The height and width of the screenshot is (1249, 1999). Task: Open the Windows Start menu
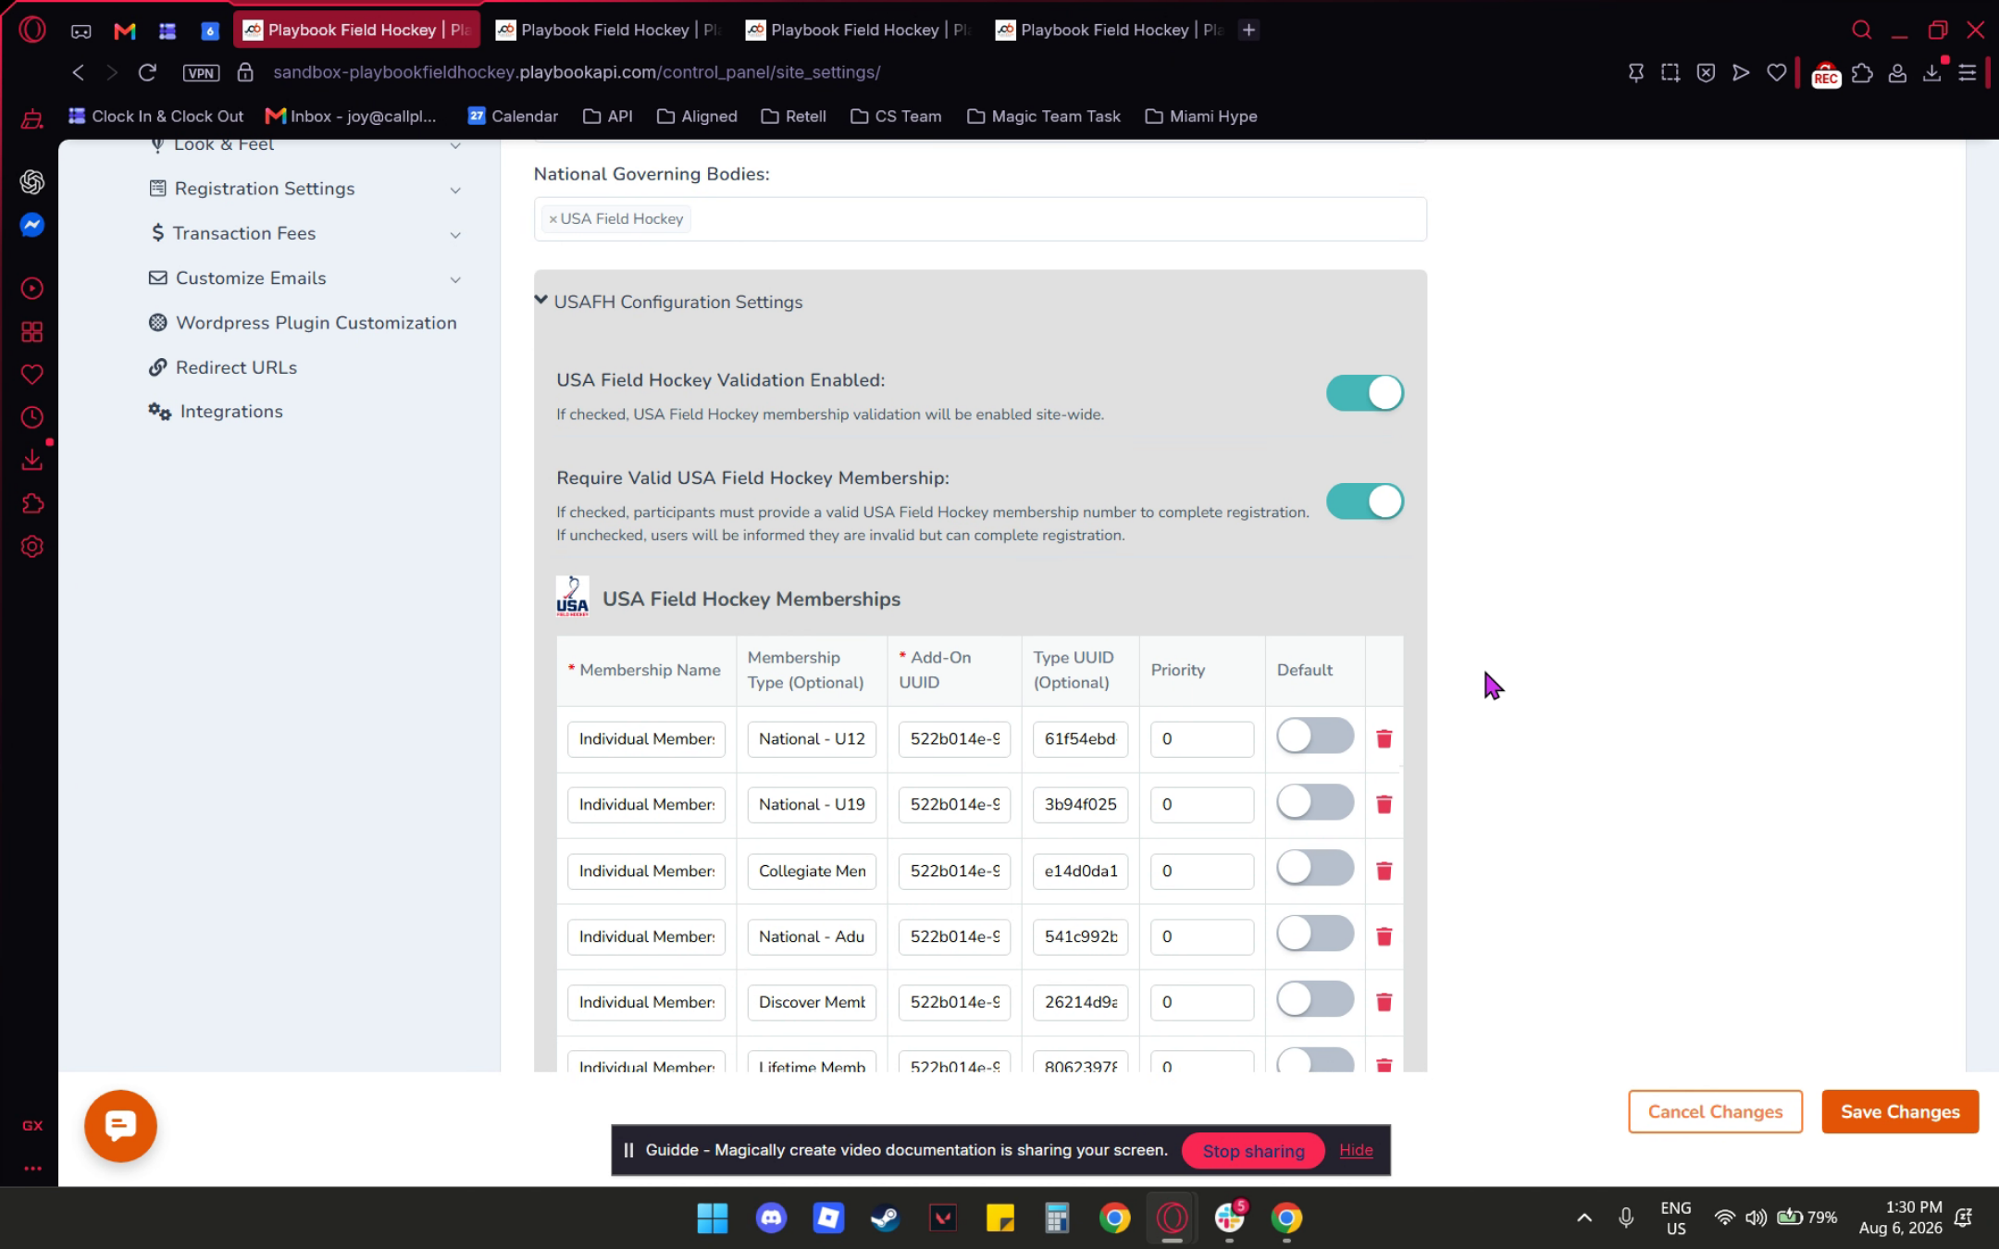coord(713,1218)
